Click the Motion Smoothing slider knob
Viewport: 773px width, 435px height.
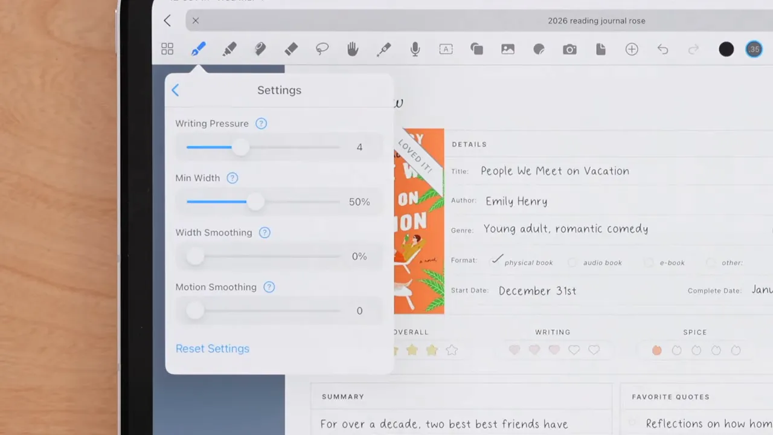195,311
